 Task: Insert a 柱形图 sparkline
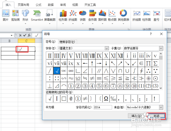point(146,15)
